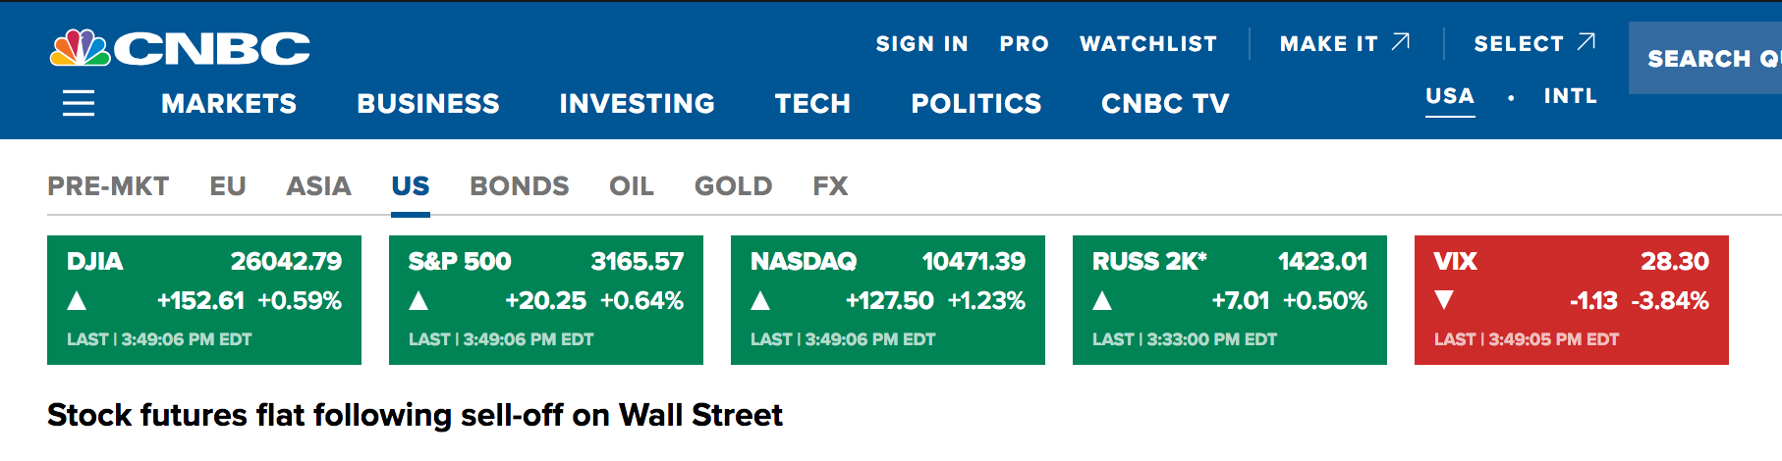This screenshot has height=461, width=1782.
Task: Open the hamburger navigation menu
Action: 79,103
